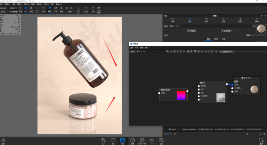This screenshot has width=267, height=145.
Task: Activate the Tumble camera tool
Action: [x=50, y=10]
